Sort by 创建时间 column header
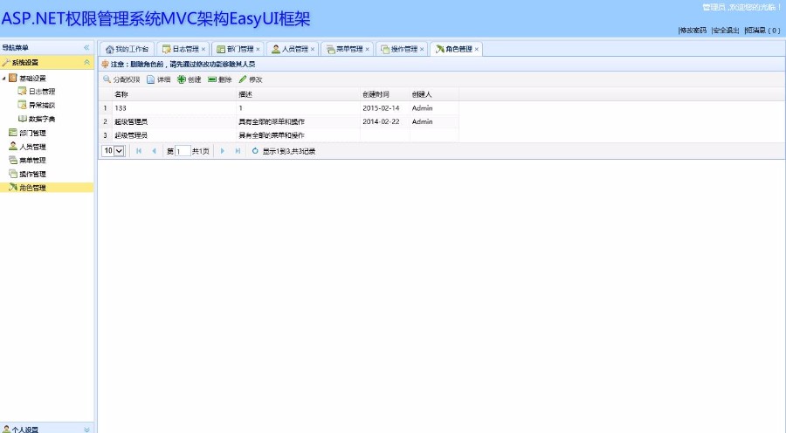 [385, 94]
